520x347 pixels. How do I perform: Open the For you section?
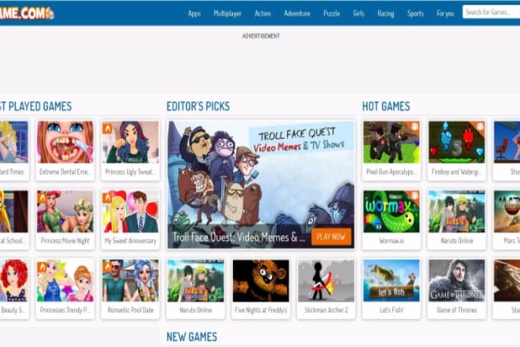[445, 13]
